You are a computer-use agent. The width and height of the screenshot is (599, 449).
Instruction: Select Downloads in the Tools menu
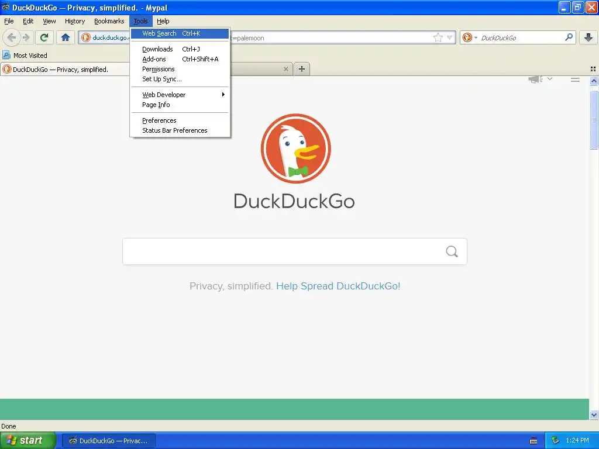(x=180, y=49)
